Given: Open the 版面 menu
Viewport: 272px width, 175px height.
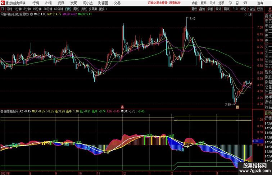Looking at the screenshot, I should (203, 3).
